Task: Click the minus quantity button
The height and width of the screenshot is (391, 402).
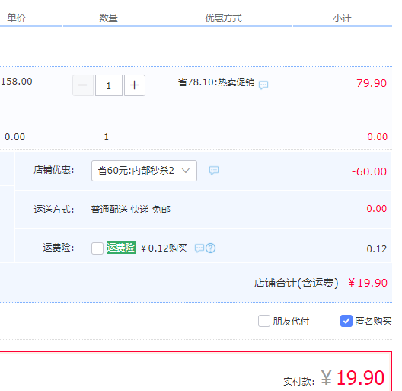Action: 83,85
